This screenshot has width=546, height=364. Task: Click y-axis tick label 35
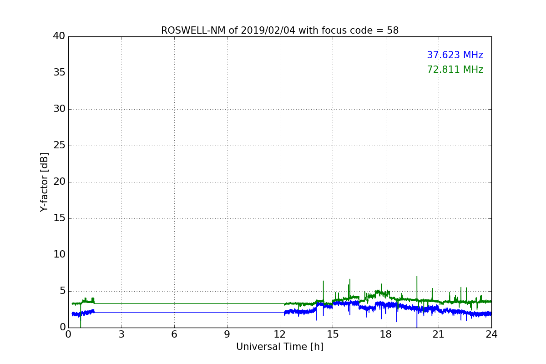(59, 73)
